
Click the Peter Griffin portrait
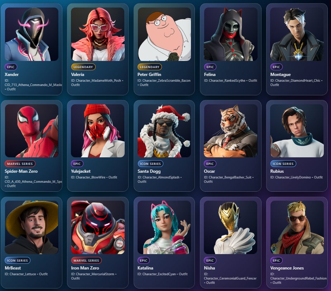point(164,34)
